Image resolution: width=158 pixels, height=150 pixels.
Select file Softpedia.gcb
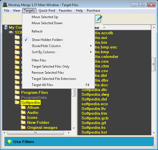95,118
